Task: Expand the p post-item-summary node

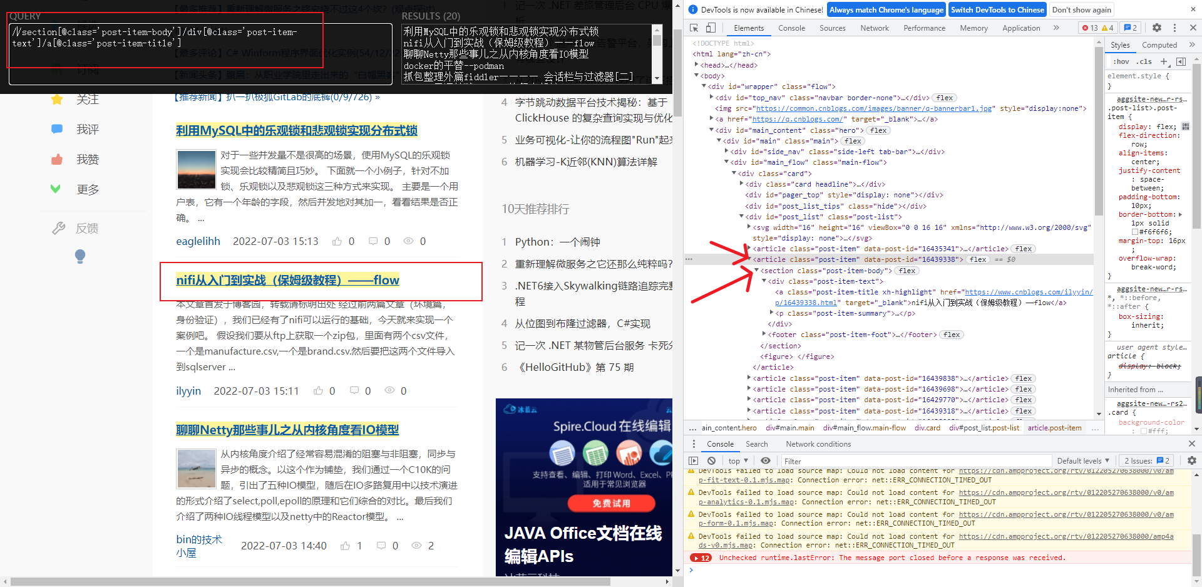Action: [x=772, y=313]
